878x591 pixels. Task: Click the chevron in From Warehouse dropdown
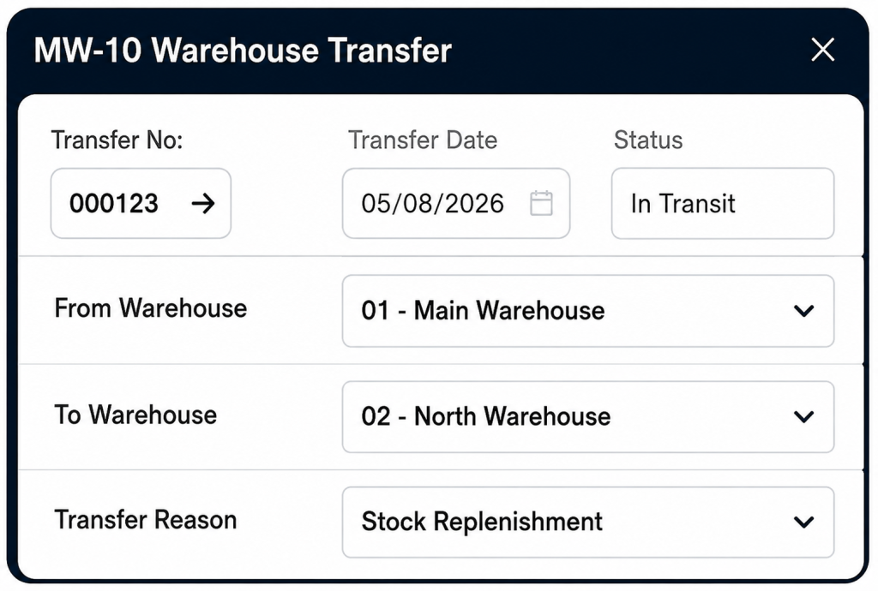(803, 311)
